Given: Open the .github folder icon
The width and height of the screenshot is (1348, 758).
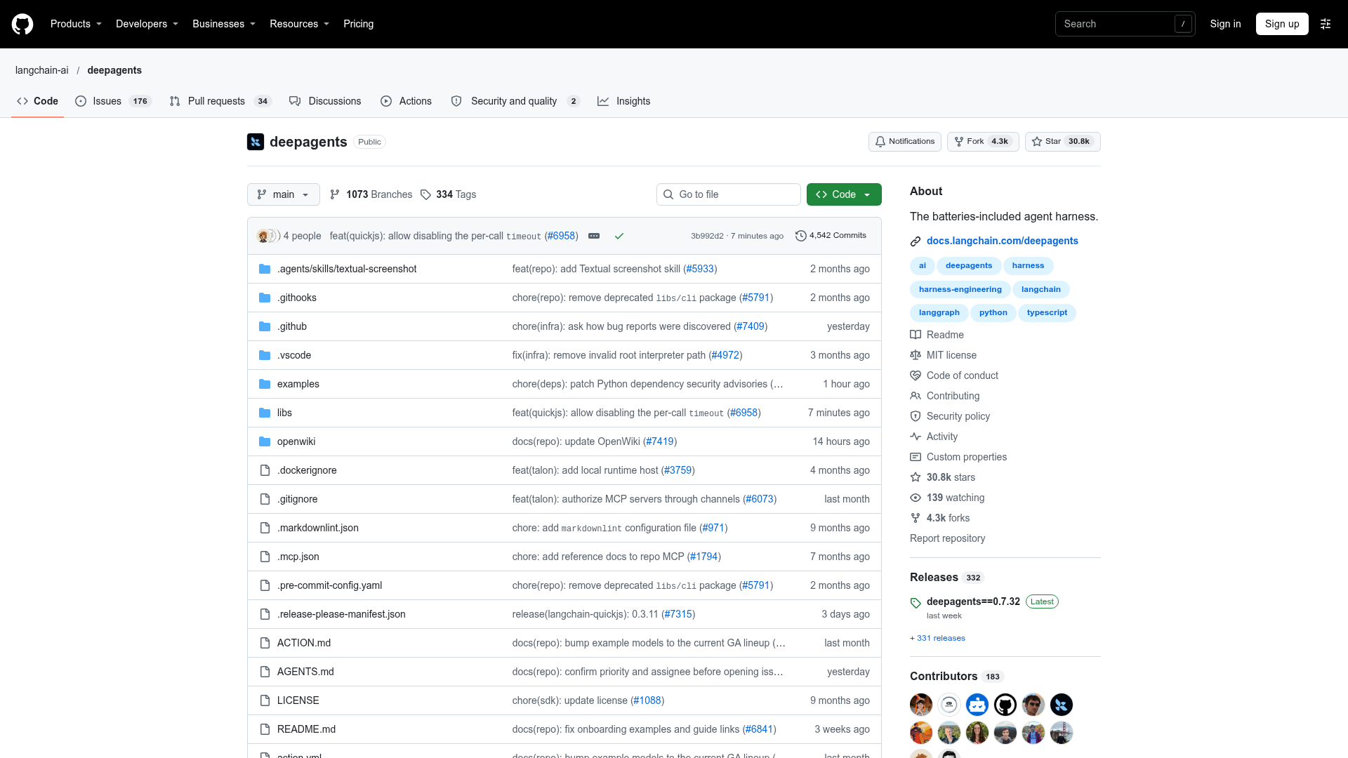Looking at the screenshot, I should [265, 326].
